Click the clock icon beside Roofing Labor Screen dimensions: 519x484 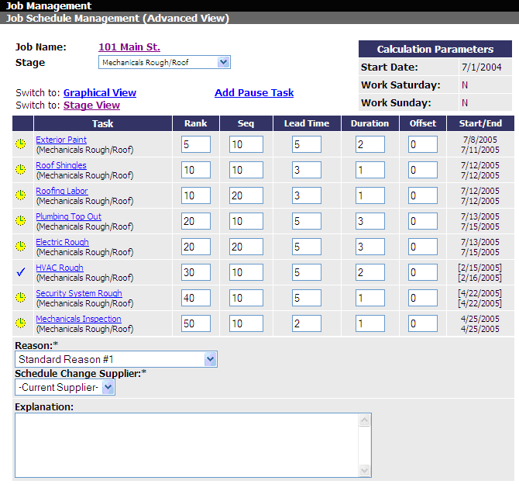pyautogui.click(x=20, y=195)
